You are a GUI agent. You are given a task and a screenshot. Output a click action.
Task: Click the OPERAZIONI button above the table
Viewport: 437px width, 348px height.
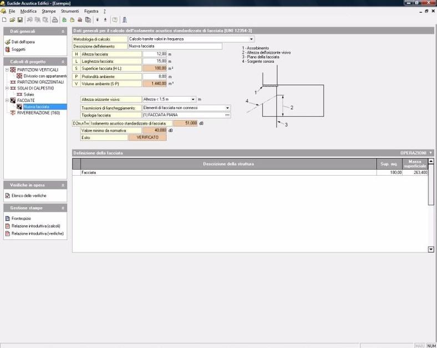[416, 152]
